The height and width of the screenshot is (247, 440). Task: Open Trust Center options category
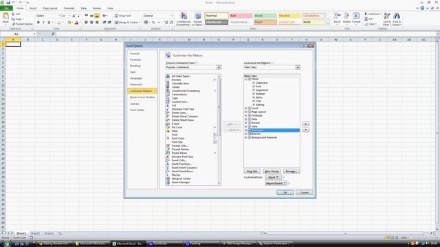(137, 110)
